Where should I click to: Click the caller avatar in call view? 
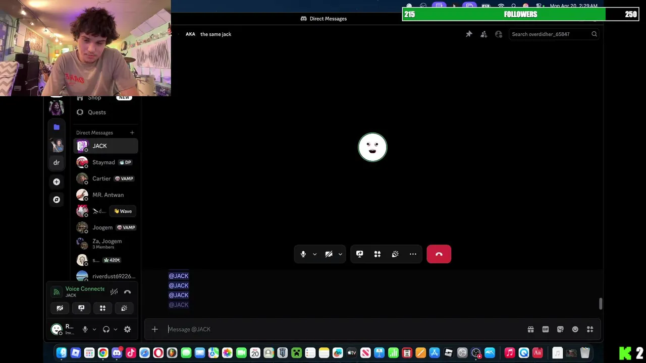click(x=372, y=147)
